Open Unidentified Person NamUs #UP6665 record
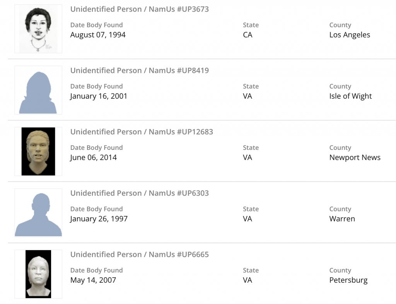396x304 pixels. point(139,254)
